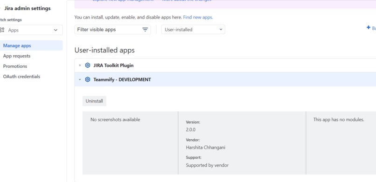
Task: Click the Teammify - DEVELOPMENT name
Action: tap(122, 79)
